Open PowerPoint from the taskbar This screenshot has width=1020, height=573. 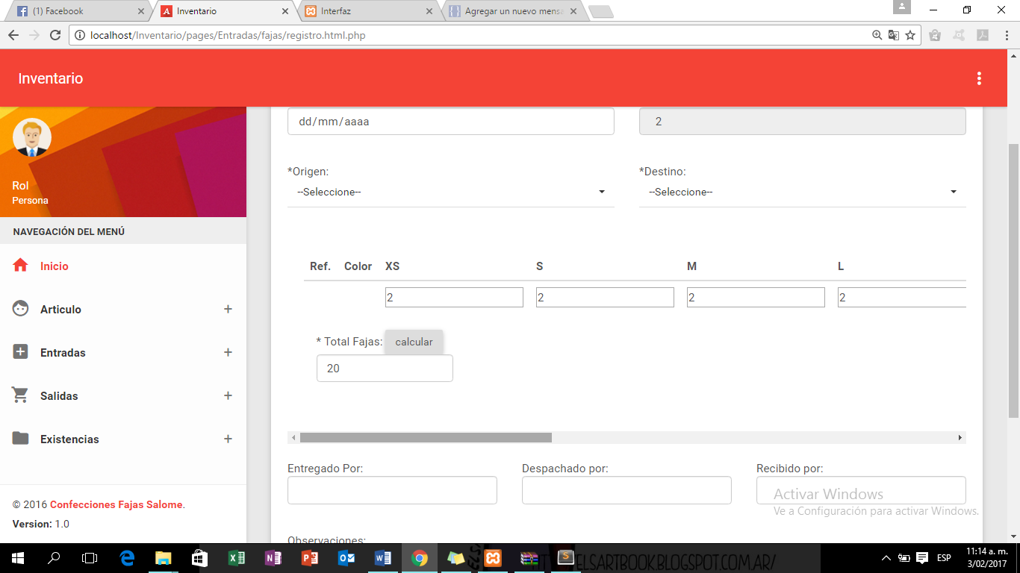(309, 558)
